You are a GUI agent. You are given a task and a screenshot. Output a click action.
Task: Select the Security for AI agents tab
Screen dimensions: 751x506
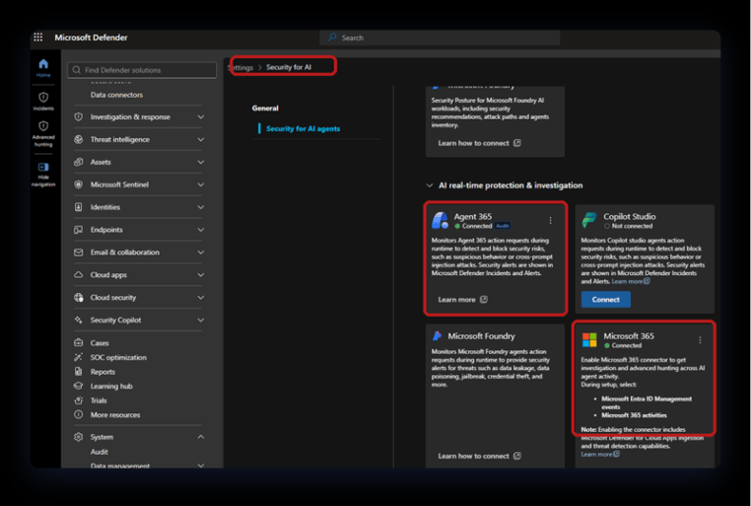pyautogui.click(x=303, y=128)
